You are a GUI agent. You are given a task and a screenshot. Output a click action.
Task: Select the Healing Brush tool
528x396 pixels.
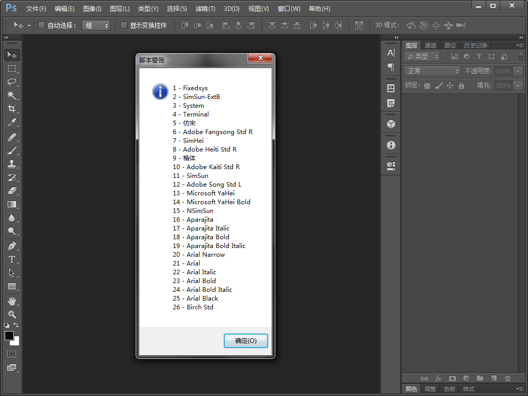click(12, 137)
